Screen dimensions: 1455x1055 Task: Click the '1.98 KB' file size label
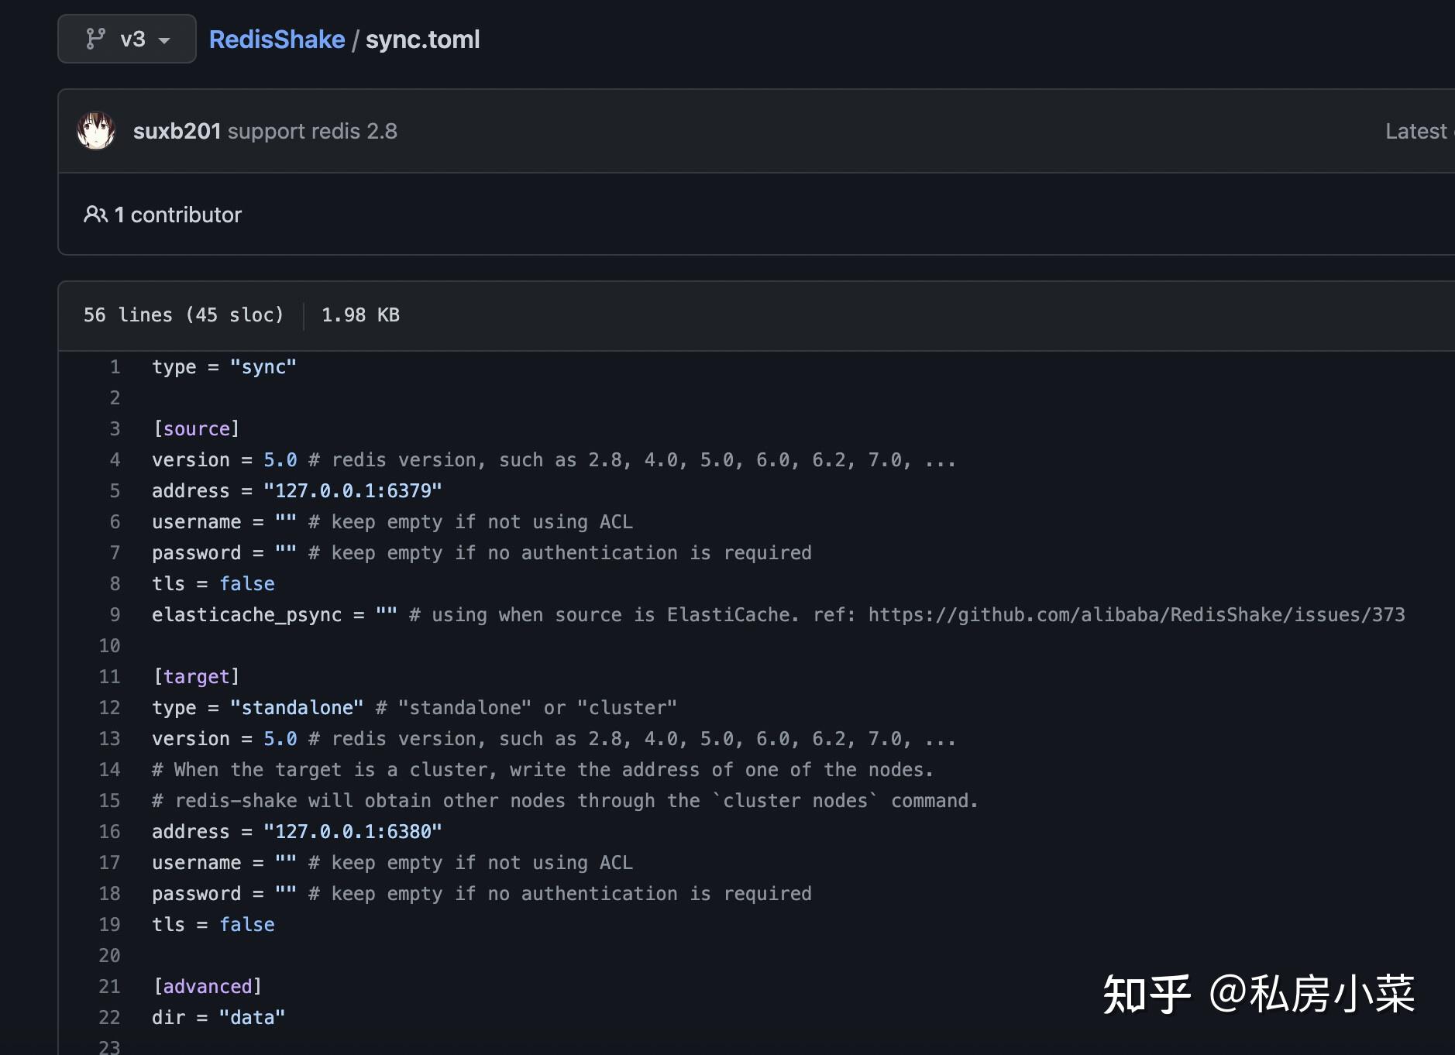[x=359, y=314]
